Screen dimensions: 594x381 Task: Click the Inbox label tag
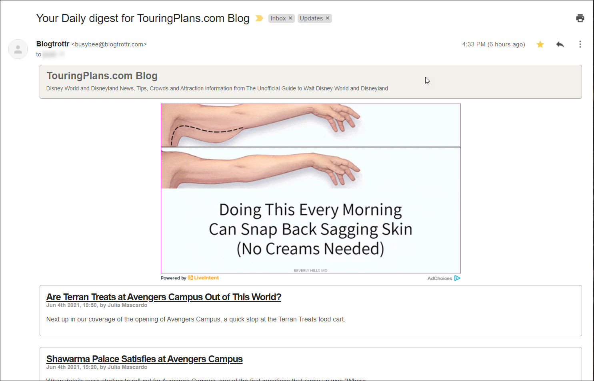pyautogui.click(x=278, y=18)
